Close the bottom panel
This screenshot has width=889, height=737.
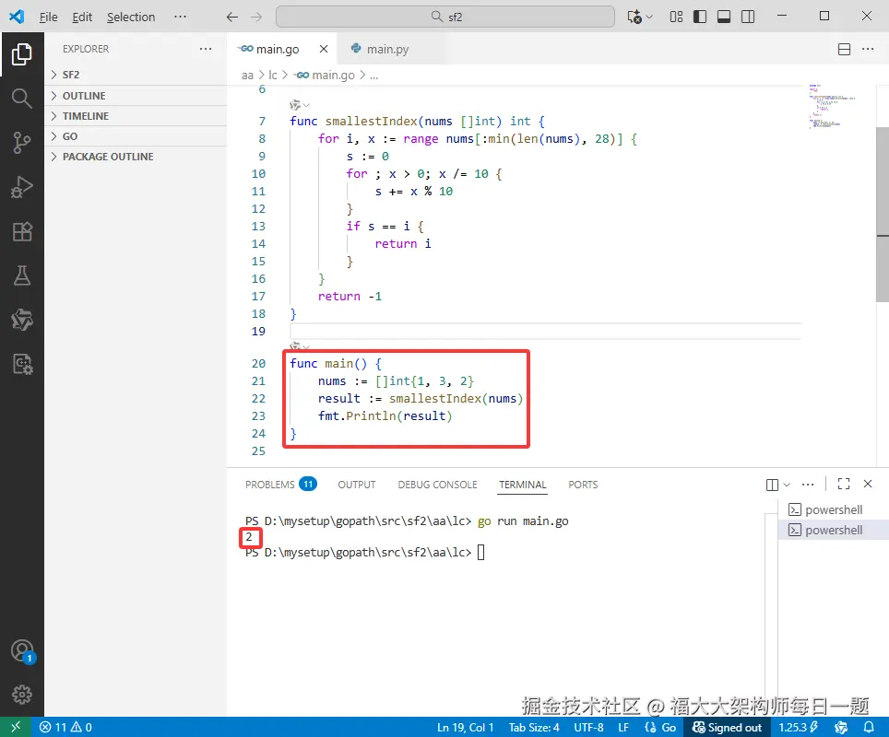click(868, 484)
